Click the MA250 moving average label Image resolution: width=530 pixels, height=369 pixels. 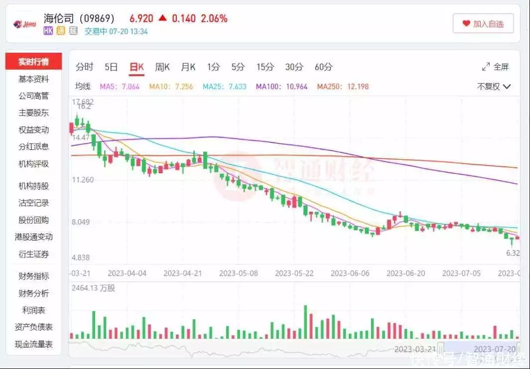coord(343,86)
